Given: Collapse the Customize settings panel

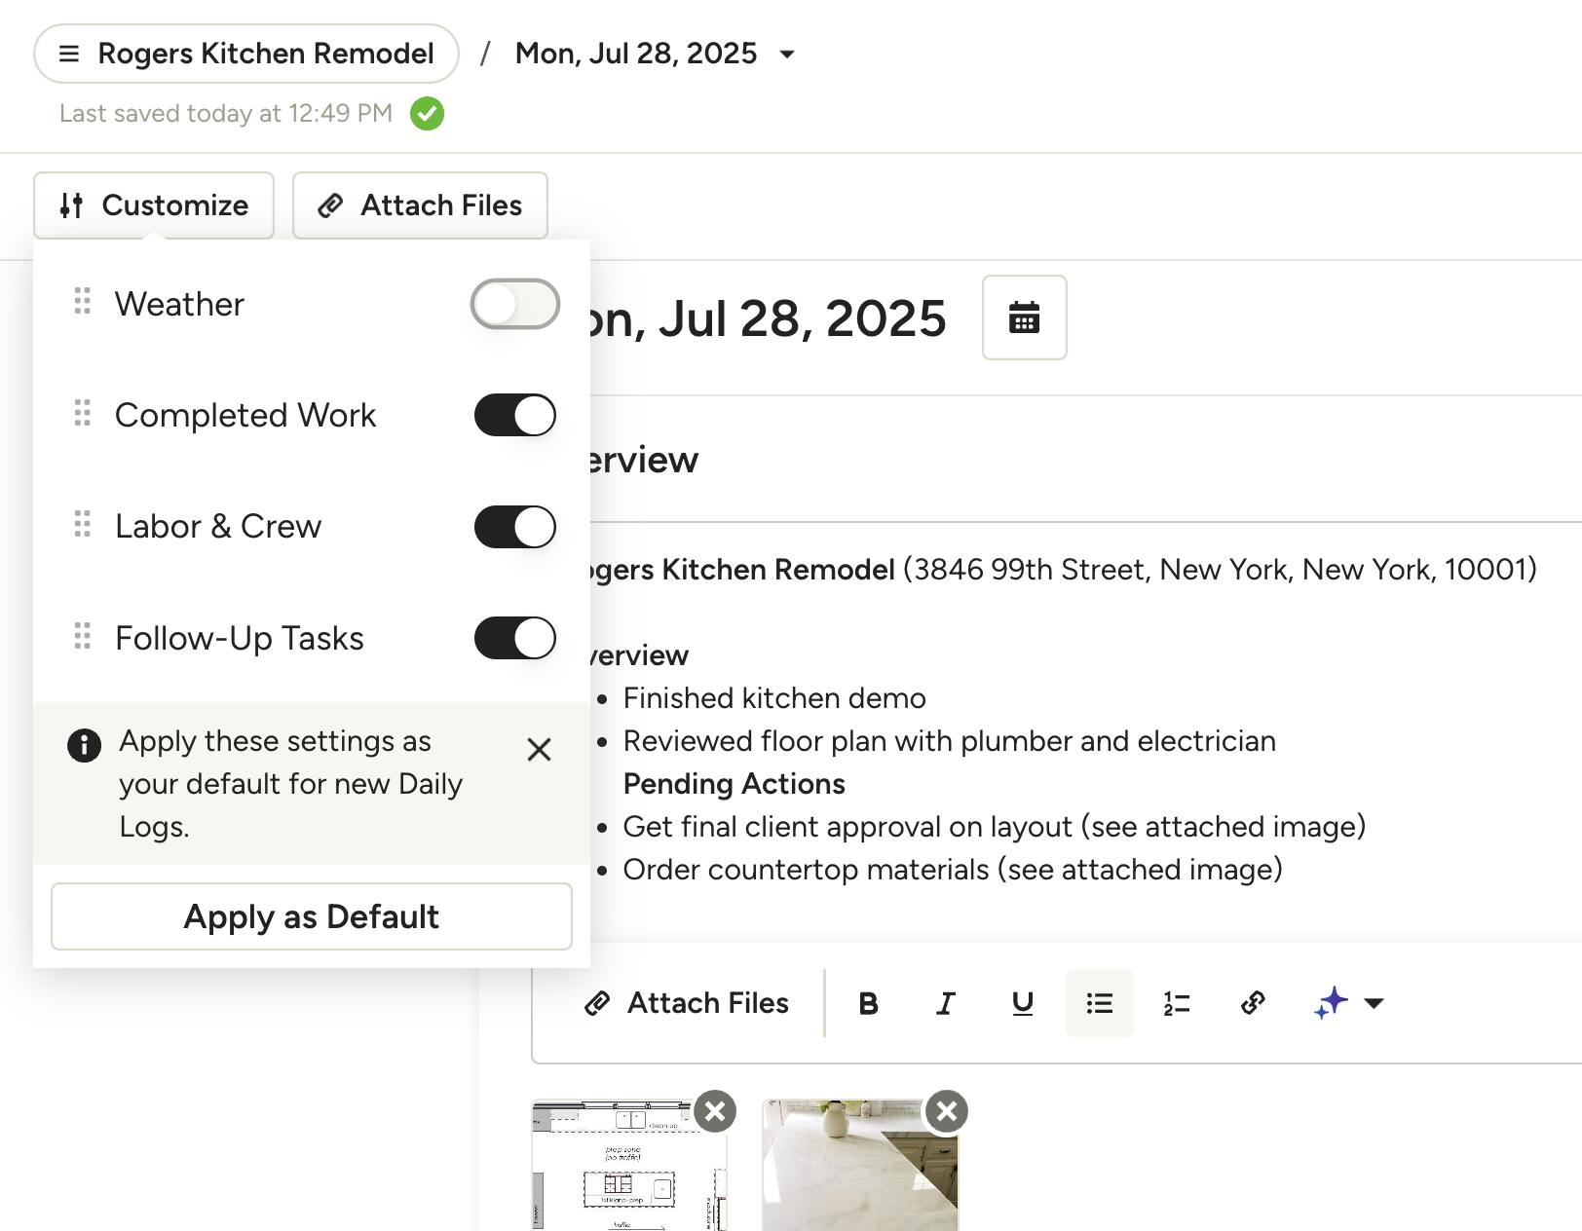Looking at the screenshot, I should (154, 205).
